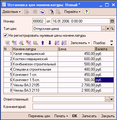117x120 pixels.
Task: Open the Заполнить dropdown
Action: 80,43
